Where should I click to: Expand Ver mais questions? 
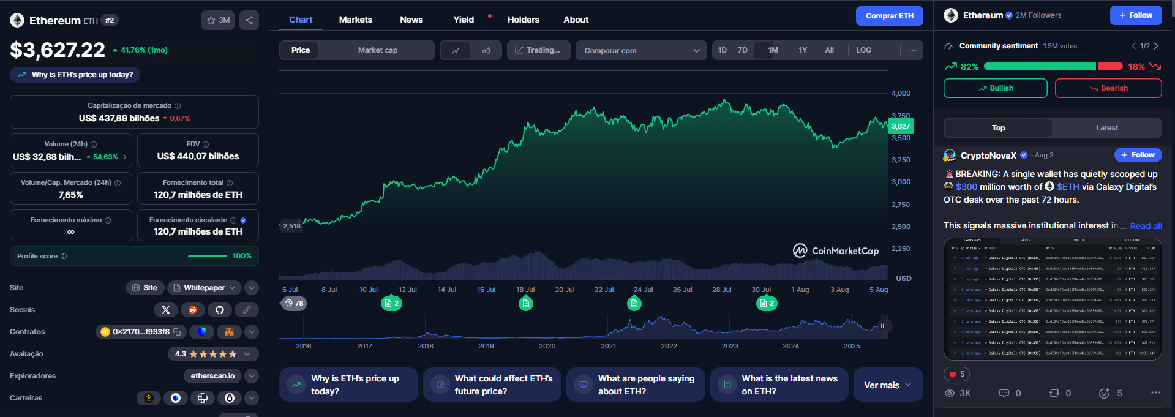tap(888, 385)
